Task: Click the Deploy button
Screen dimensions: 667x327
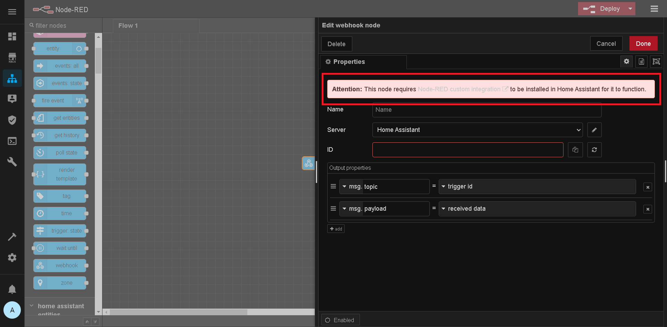Action: pyautogui.click(x=602, y=9)
